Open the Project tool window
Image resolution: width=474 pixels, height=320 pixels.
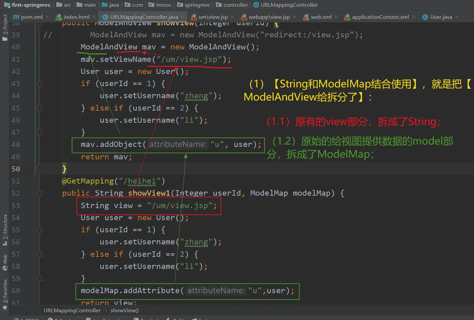point(5,27)
